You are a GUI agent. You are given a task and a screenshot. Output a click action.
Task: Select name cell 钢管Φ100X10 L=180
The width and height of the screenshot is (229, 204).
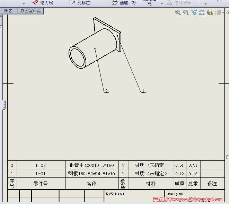click(92, 165)
